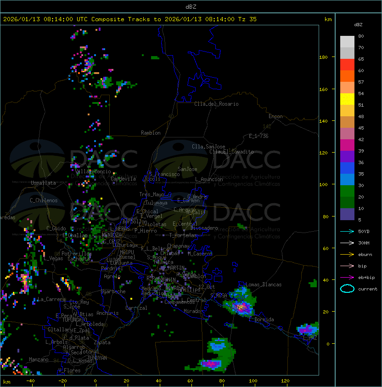
Task: Click the 'MENDOZA' city label
Action: pos(112,235)
